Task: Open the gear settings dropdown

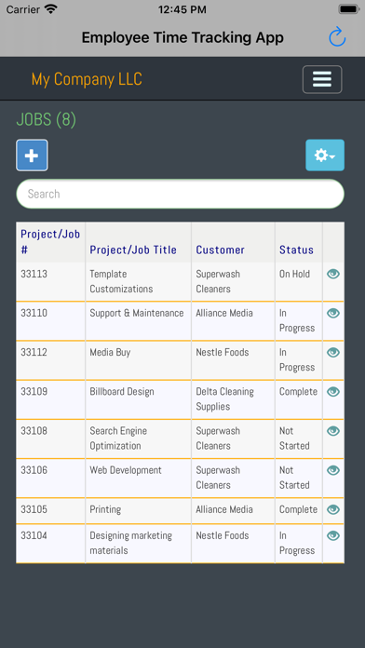Action: [x=325, y=155]
